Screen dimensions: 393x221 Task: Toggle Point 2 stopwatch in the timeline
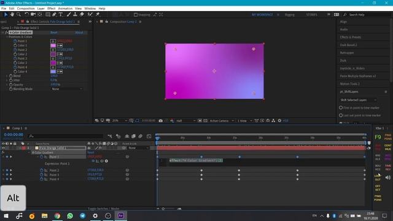(x=42, y=170)
